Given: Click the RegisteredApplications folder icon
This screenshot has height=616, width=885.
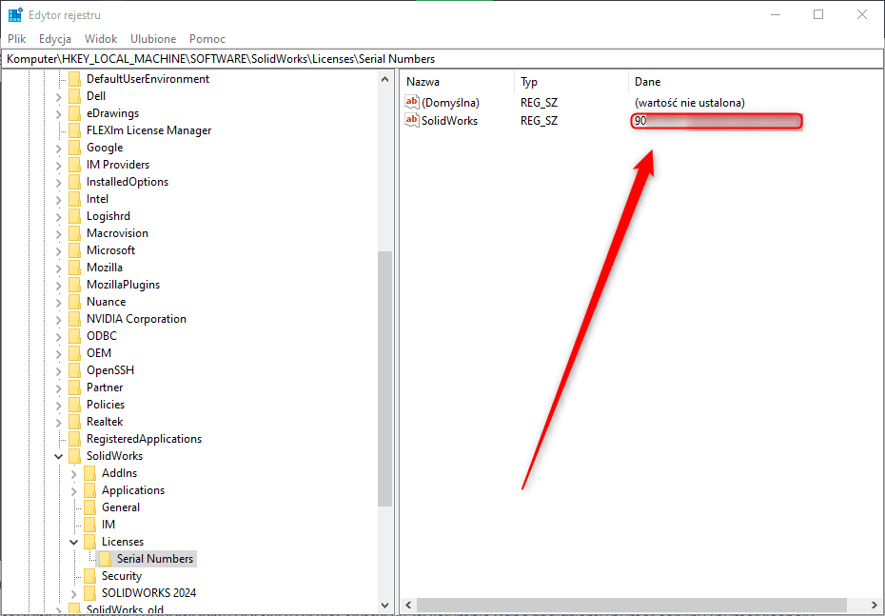Looking at the screenshot, I should click(x=74, y=439).
